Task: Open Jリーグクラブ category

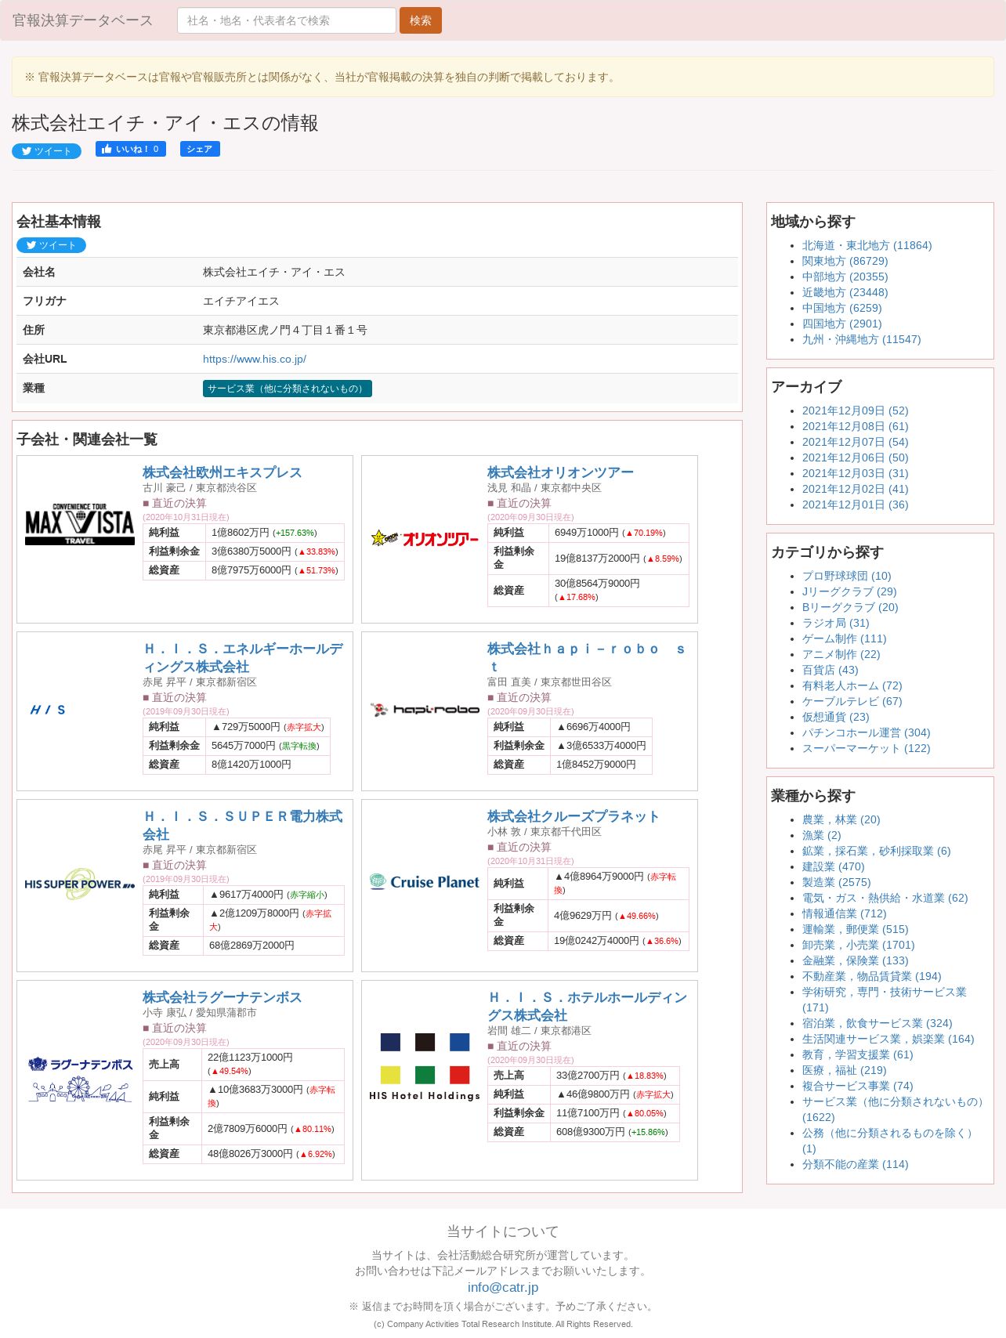Action: tap(849, 591)
